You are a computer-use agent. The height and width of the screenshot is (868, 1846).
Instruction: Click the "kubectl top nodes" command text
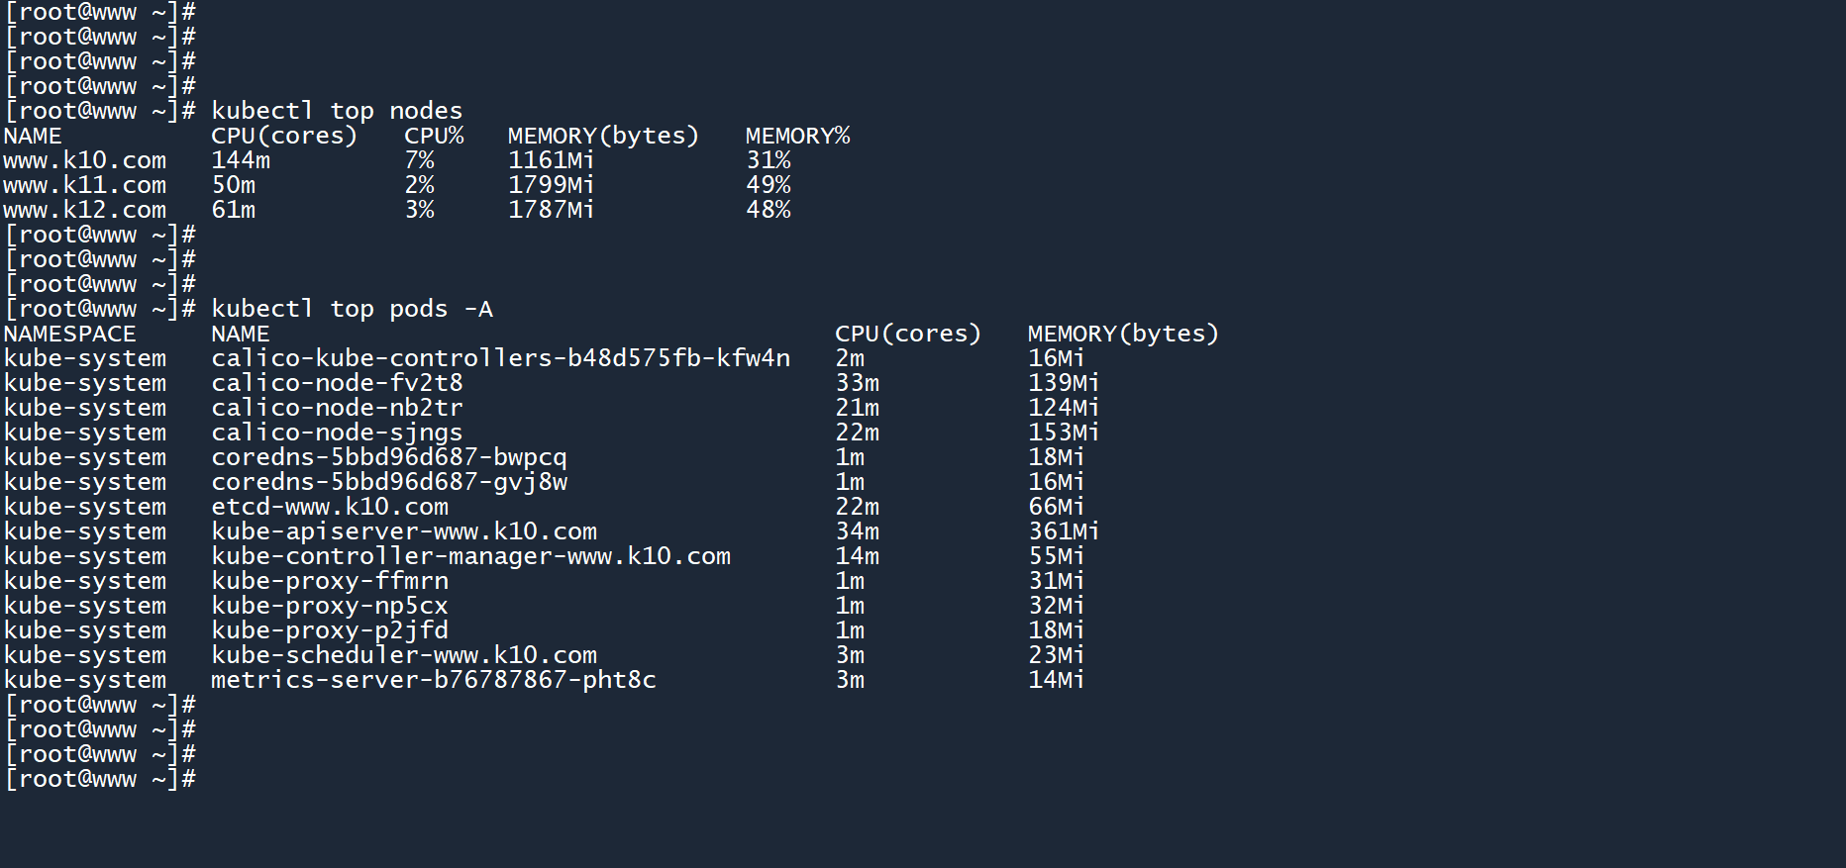pos(337,111)
